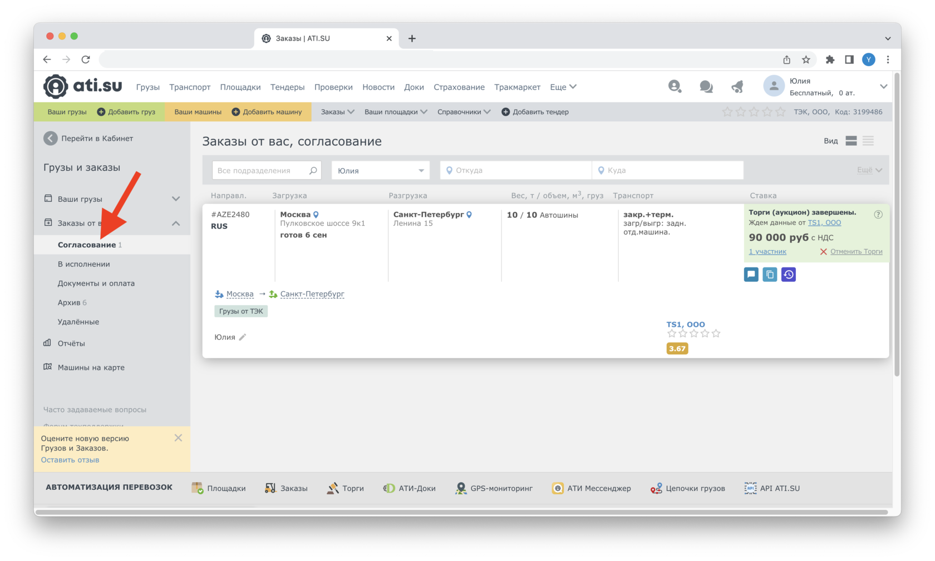Switch to compact list view
Image resolution: width=935 pixels, height=561 pixels.
868,141
